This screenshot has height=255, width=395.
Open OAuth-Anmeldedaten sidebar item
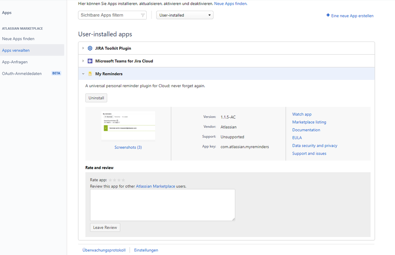pos(22,74)
